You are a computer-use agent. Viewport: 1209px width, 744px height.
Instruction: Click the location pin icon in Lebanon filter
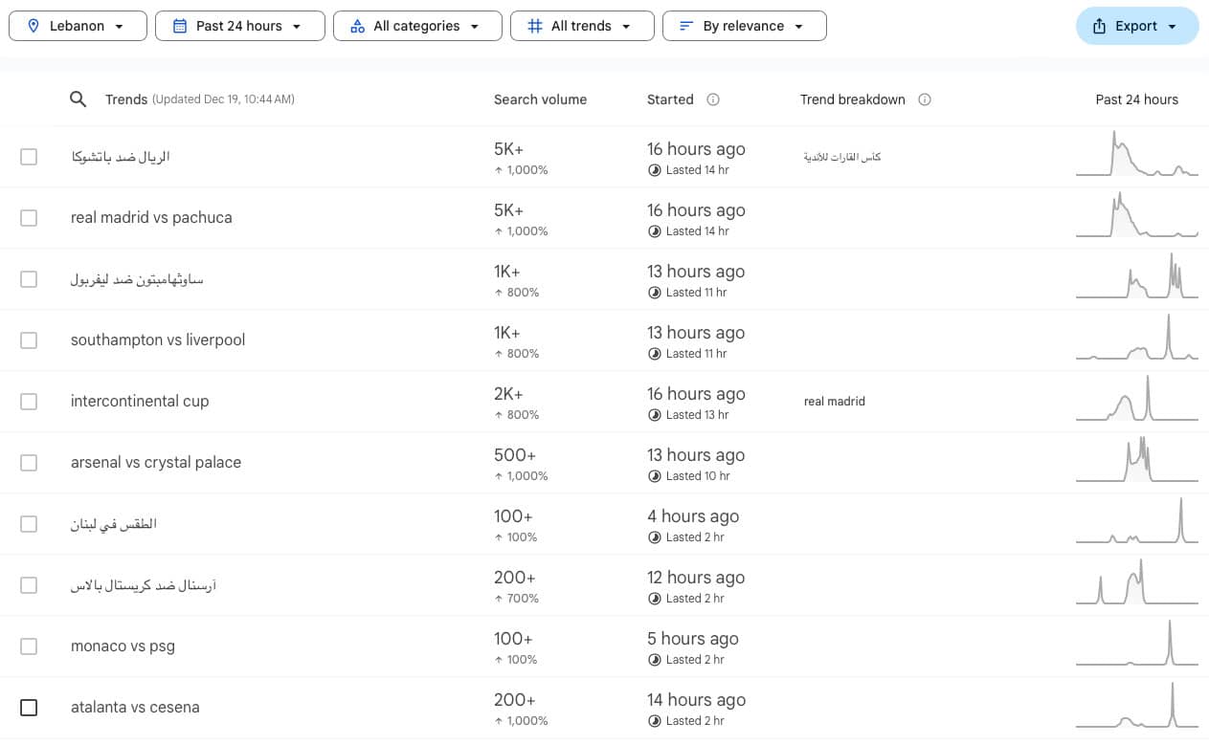pos(32,26)
